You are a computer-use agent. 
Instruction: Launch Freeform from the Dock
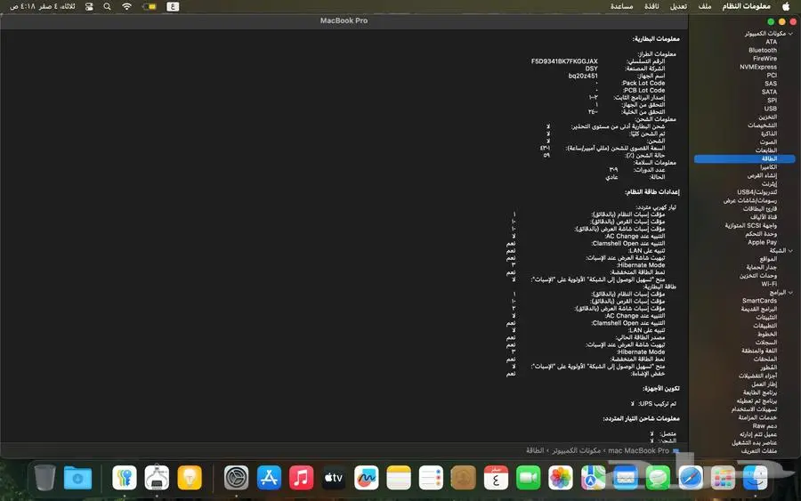point(367,478)
